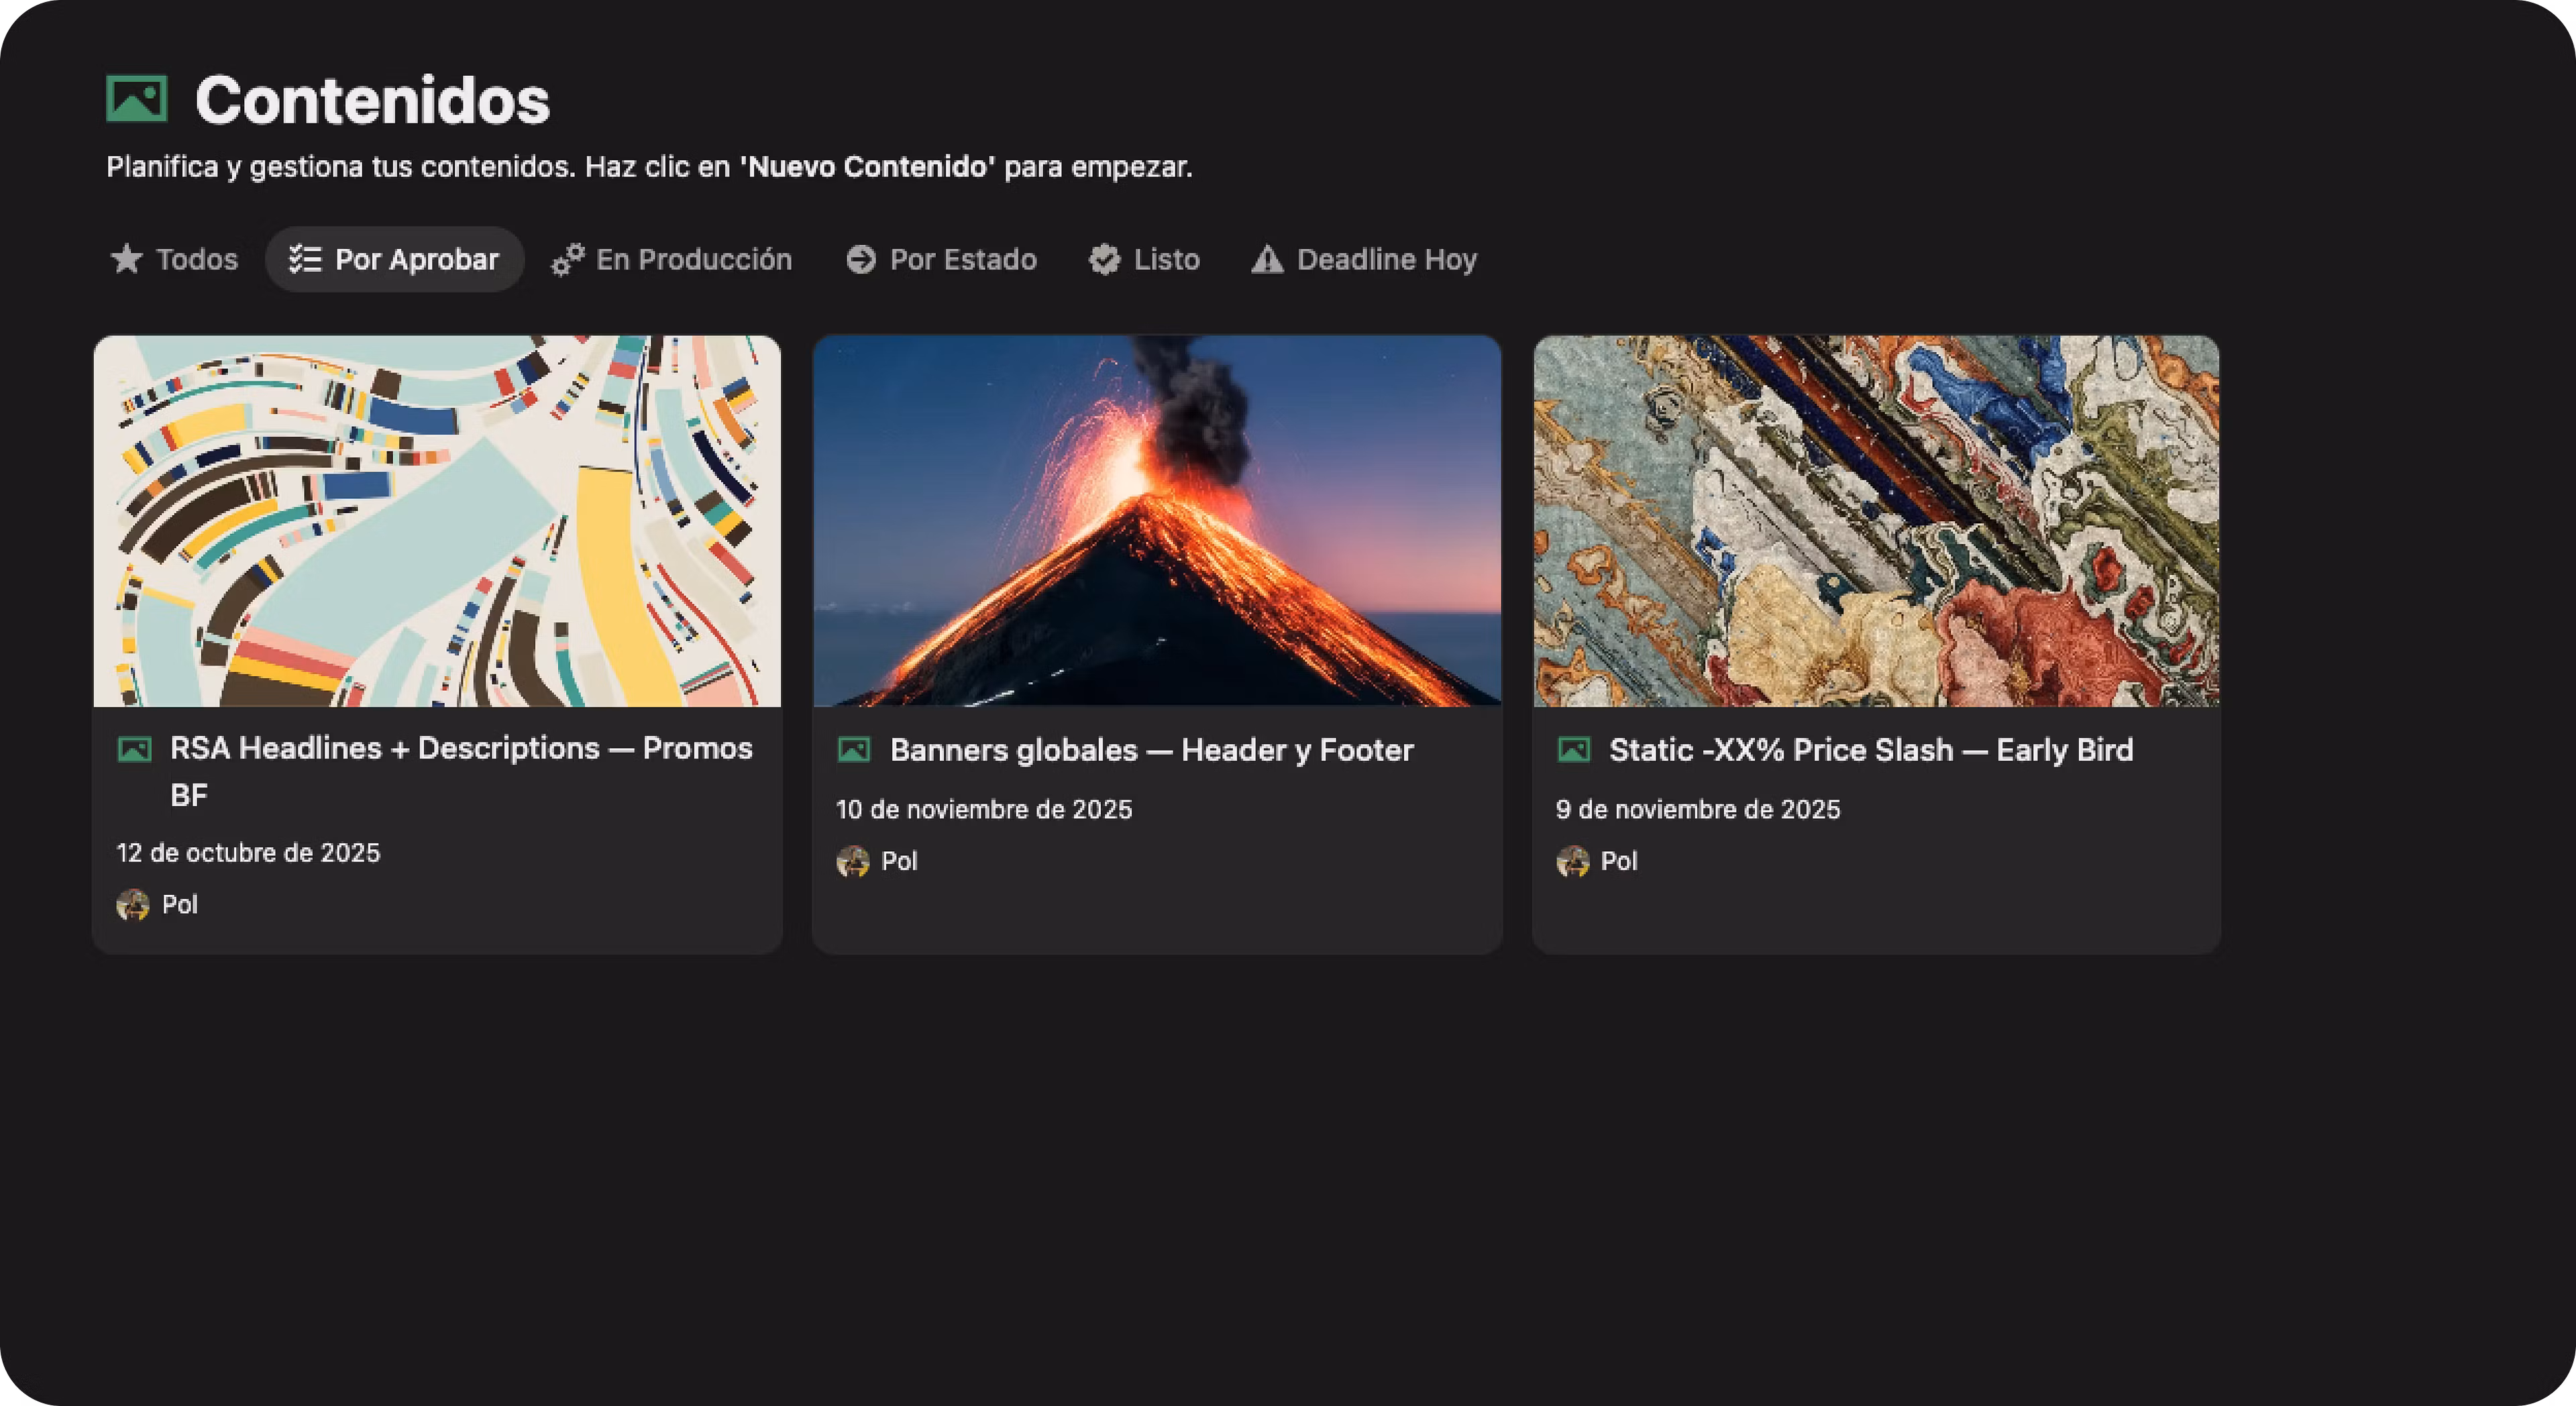Click the checklist icon on Por Aprobar
Viewport: 2576px width, 1406px height.
[305, 259]
